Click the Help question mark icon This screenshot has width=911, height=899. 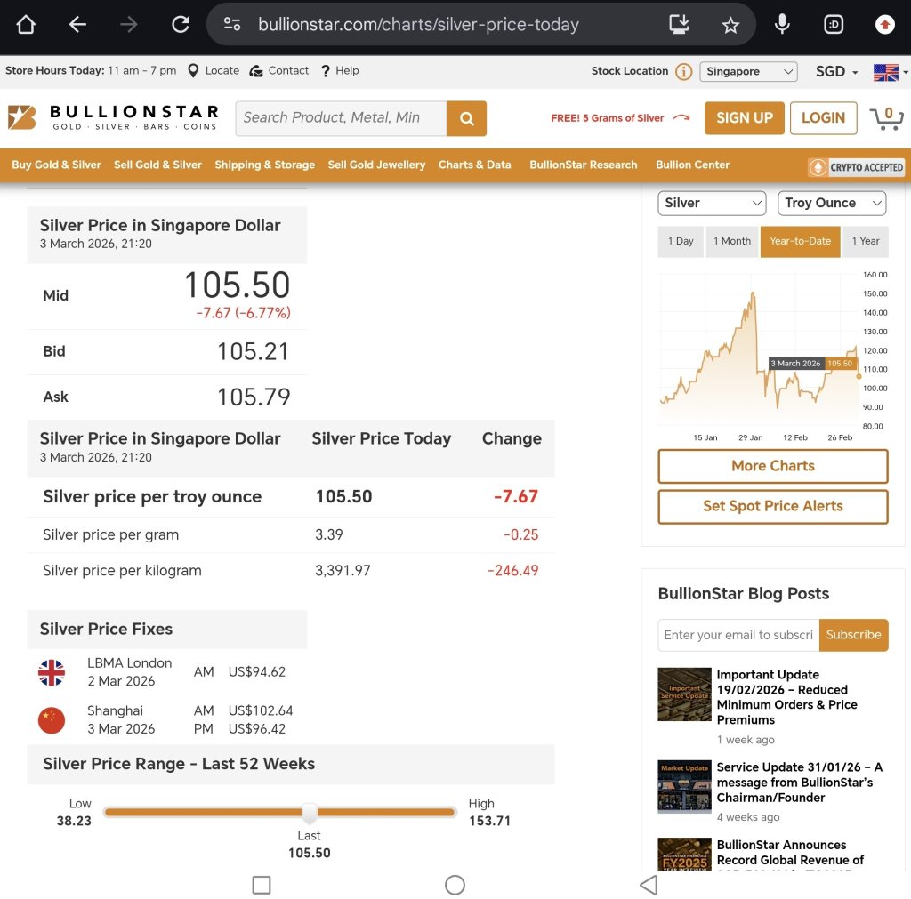326,71
